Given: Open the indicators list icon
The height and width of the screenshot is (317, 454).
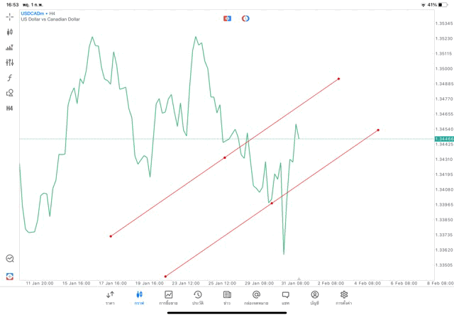Looking at the screenshot, I should point(10,48).
